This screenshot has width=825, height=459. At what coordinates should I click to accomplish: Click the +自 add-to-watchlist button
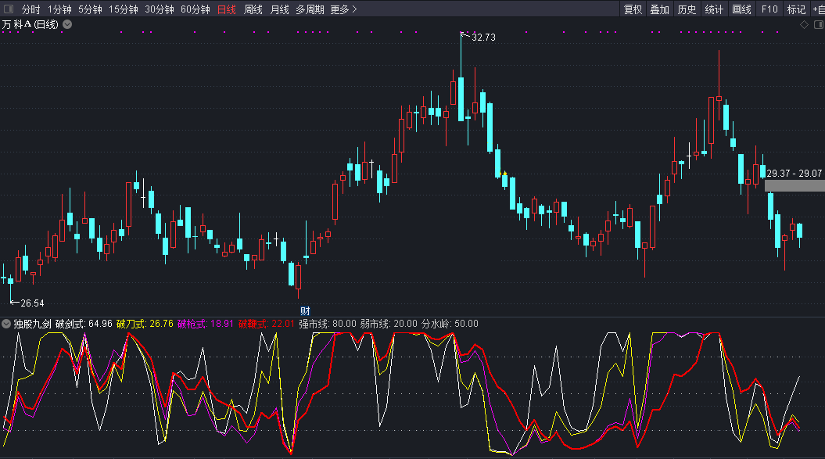pos(818,9)
